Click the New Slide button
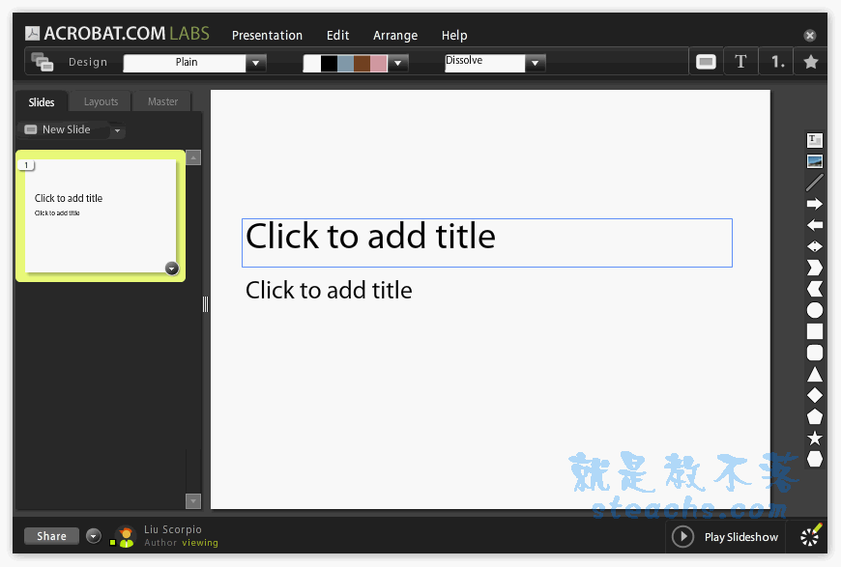 [65, 129]
